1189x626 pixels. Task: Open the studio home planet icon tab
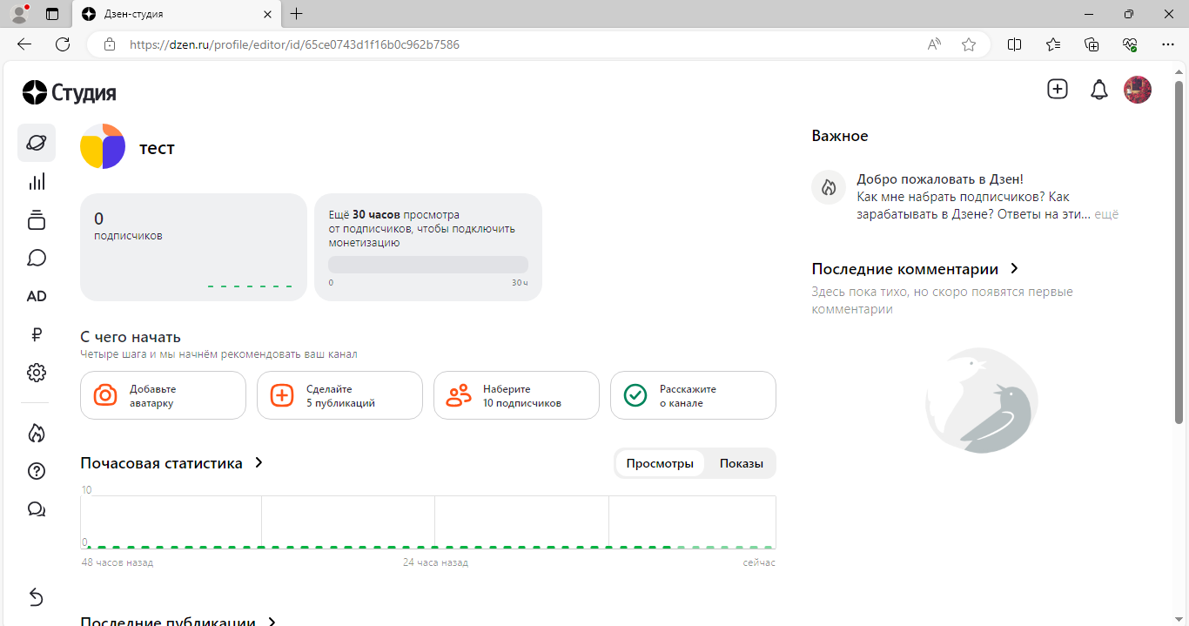click(37, 143)
